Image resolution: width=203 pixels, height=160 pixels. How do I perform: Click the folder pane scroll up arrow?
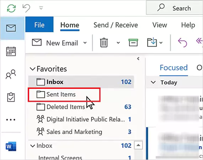(x=138, y=145)
